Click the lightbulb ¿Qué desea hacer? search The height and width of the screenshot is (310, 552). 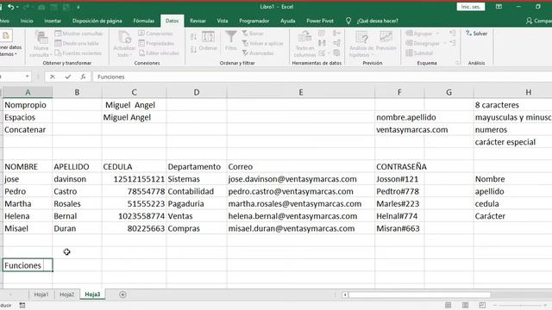click(x=372, y=21)
